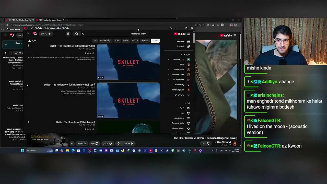The image size is (327, 184).
Task: Click the YouTube logo in front window
Action: point(180,34)
